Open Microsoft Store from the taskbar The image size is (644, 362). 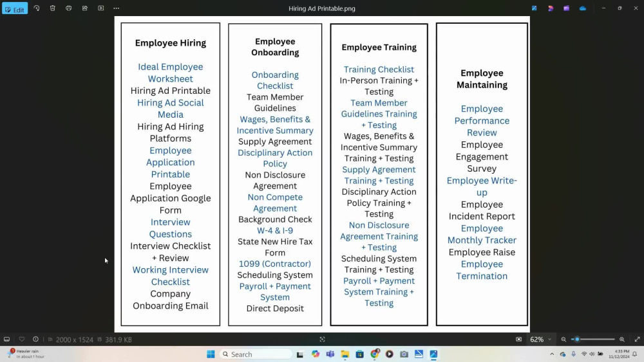point(359,354)
